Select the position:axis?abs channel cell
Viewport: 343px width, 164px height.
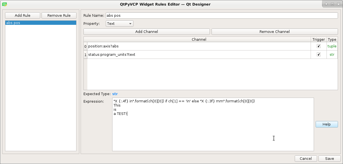click(x=199, y=46)
